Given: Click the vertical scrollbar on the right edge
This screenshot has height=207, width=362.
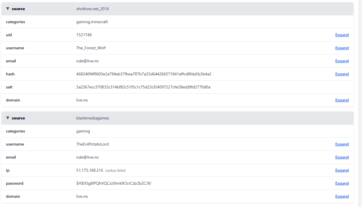Looking at the screenshot, I should (x=360, y=87).
